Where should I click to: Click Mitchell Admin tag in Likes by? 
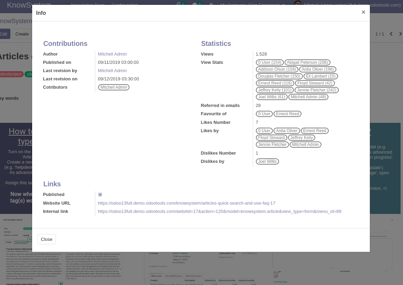coord(305,145)
